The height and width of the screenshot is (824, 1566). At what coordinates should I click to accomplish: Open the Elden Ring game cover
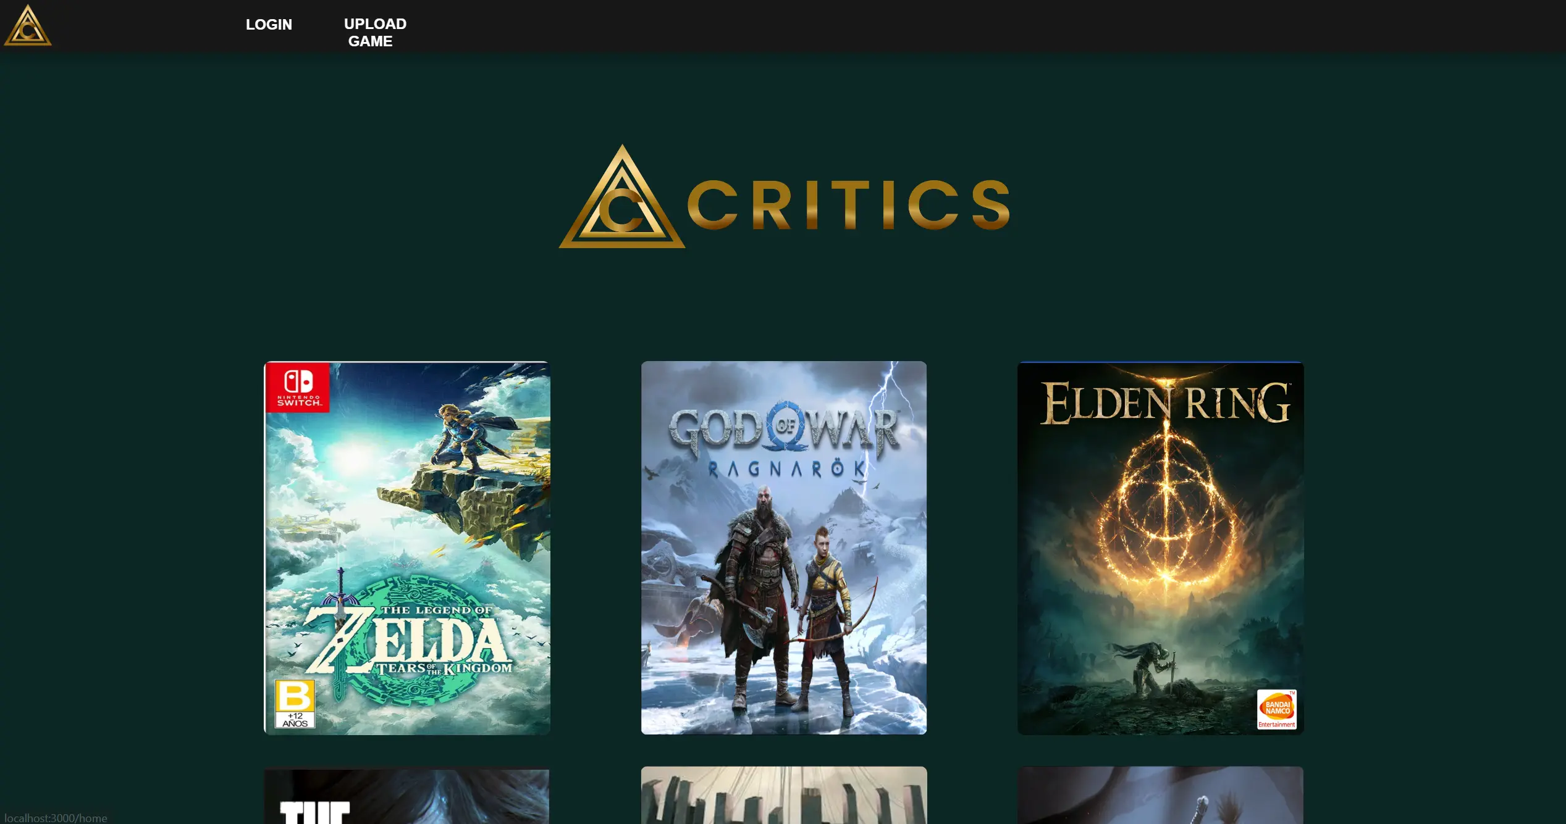[x=1161, y=548]
